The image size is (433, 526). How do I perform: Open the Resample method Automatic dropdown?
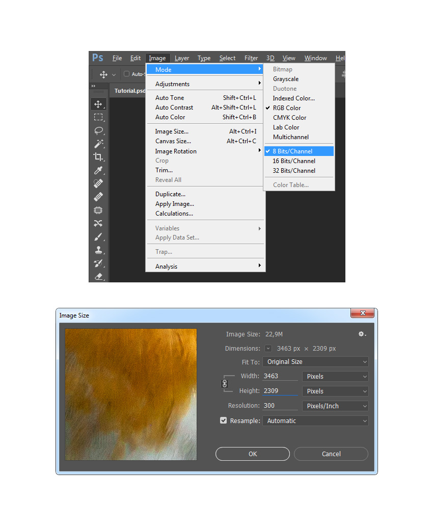[x=315, y=421]
